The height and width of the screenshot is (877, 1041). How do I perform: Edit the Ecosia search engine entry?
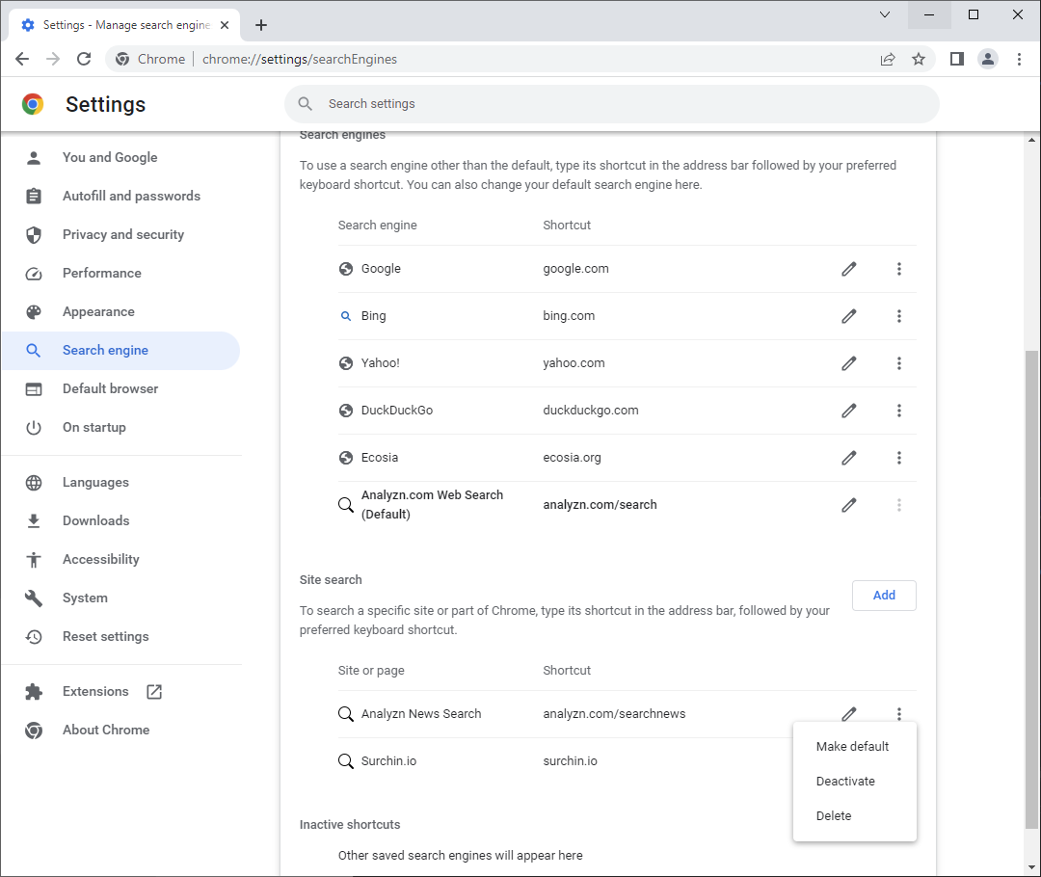click(848, 458)
